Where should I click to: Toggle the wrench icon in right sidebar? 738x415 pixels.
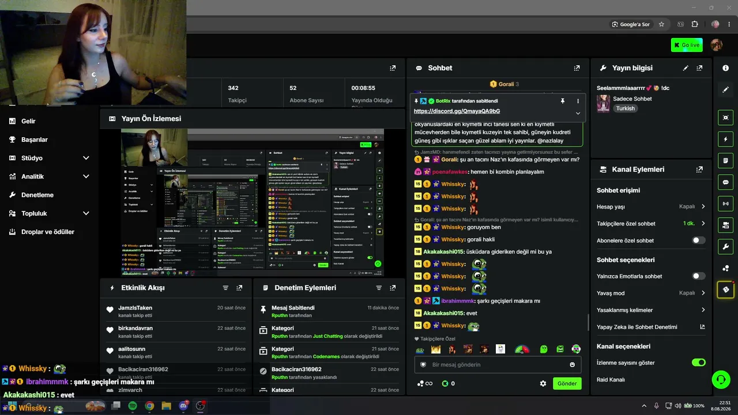point(725,247)
